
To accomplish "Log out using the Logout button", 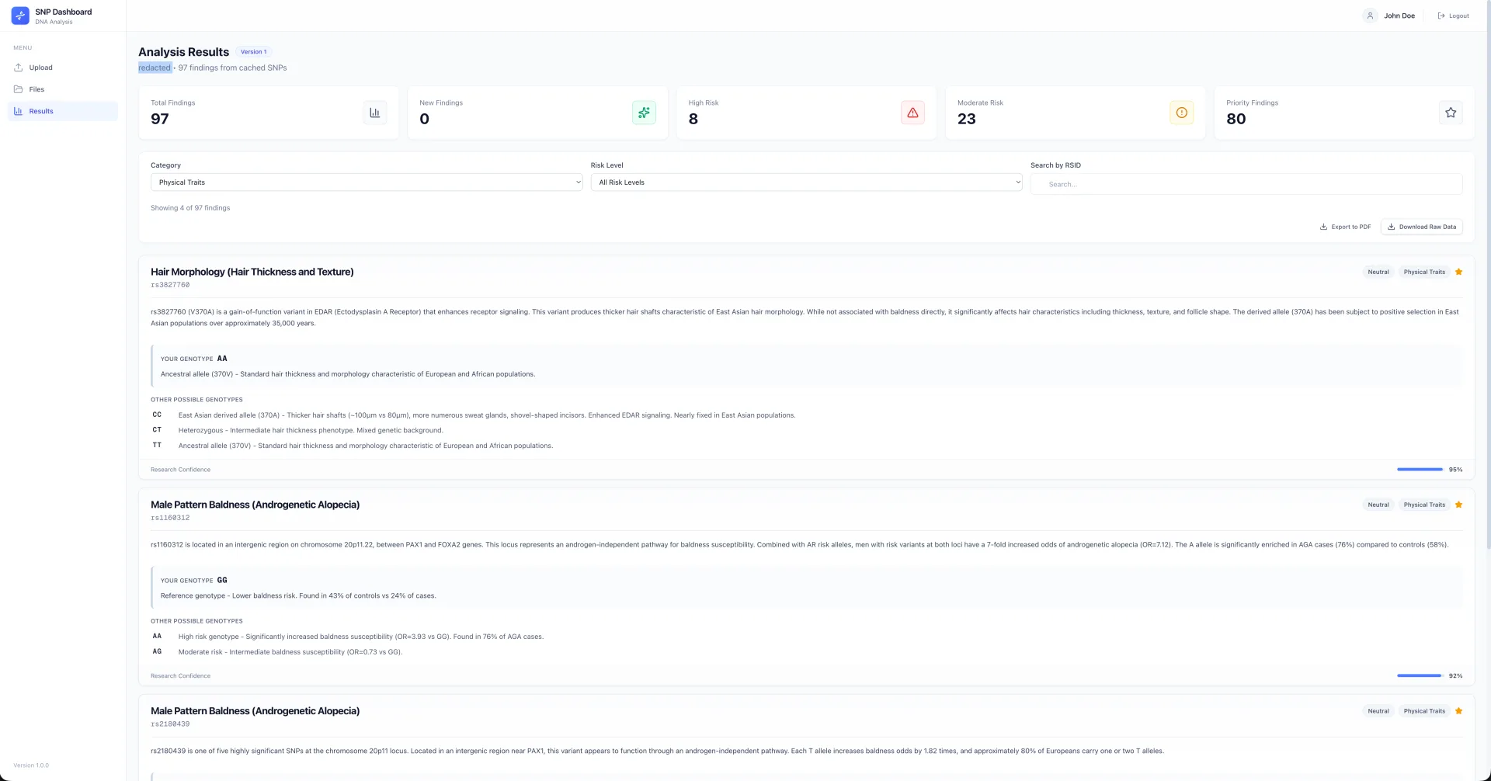I will pyautogui.click(x=1453, y=16).
